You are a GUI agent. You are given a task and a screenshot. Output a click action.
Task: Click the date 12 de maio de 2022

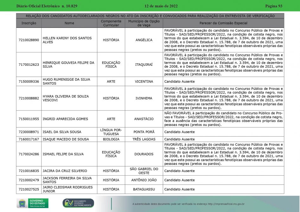(x=161, y=6)
